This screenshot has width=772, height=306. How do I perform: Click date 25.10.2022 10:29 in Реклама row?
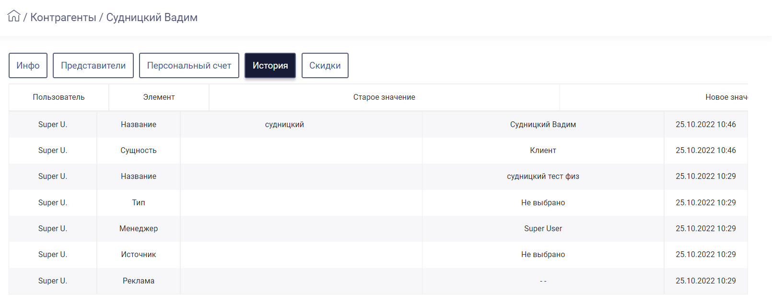(706, 281)
